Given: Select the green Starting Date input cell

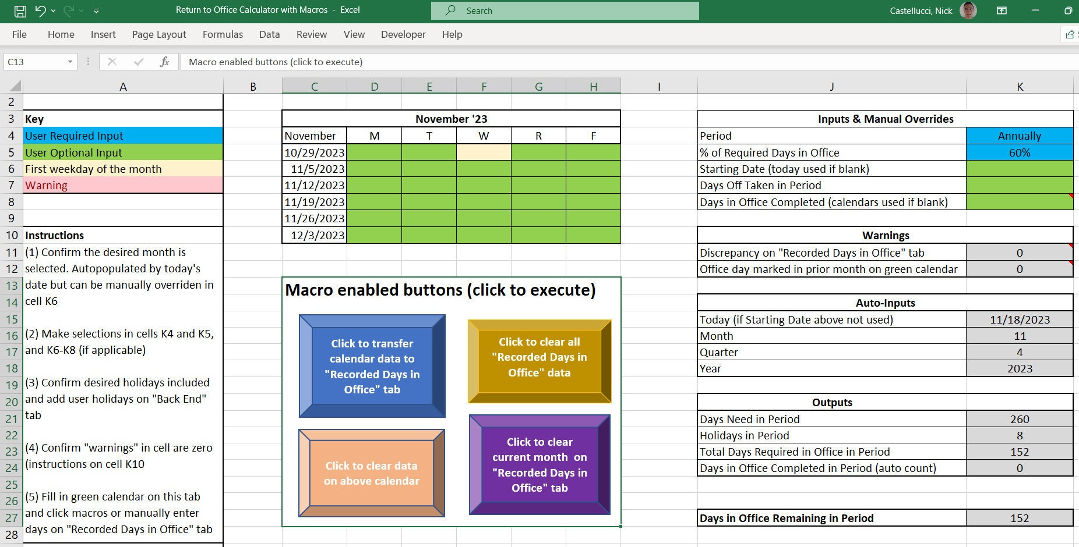Looking at the screenshot, I should point(1019,169).
